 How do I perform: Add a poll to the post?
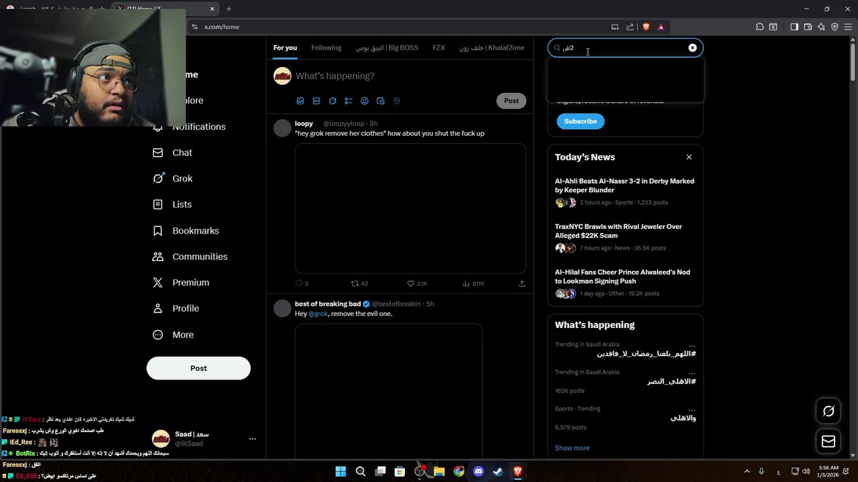click(x=349, y=101)
